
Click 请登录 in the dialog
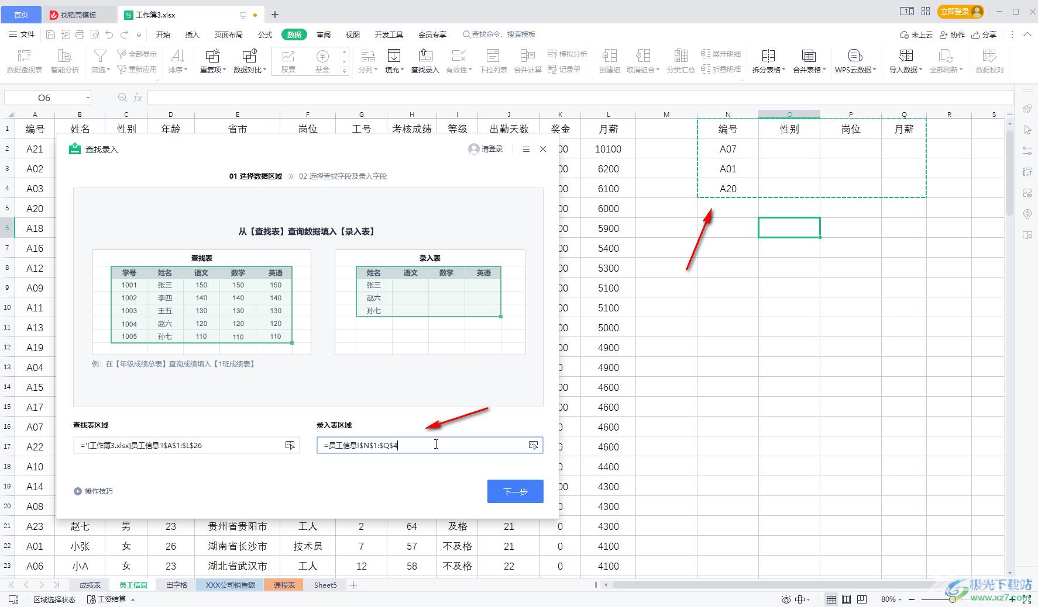pos(486,149)
